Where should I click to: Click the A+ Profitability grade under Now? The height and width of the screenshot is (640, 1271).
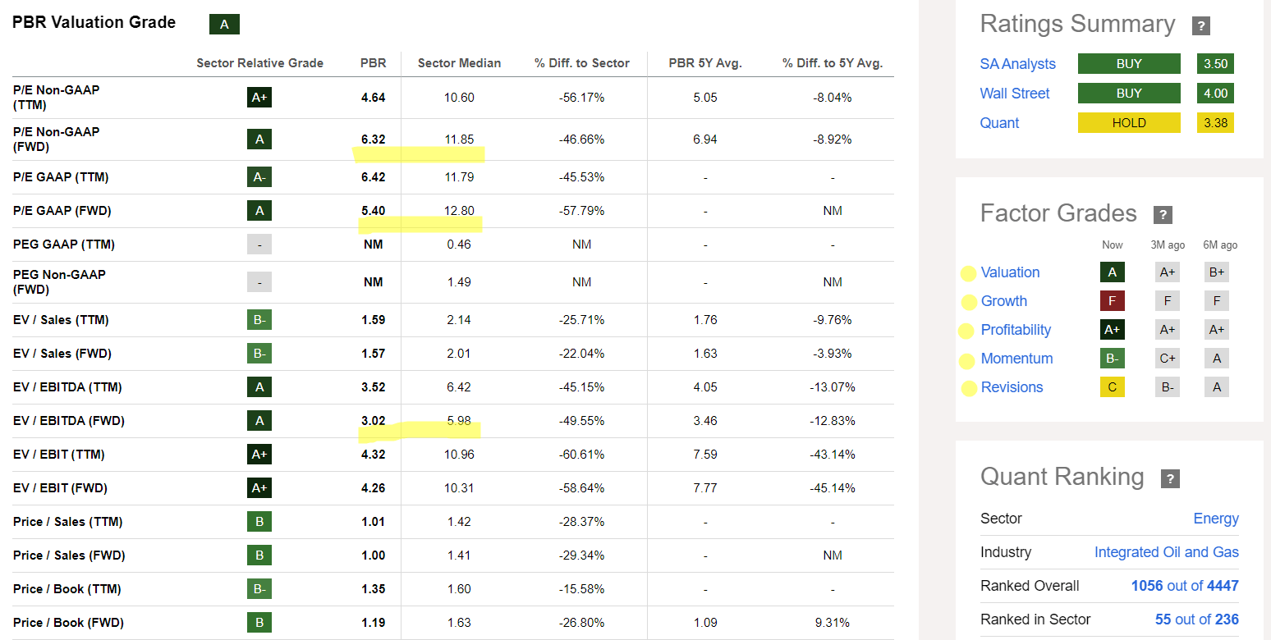[1112, 330]
